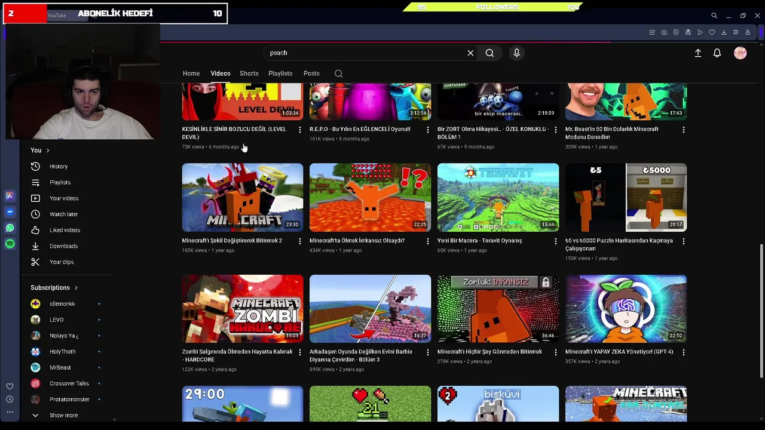765x430 pixels.
Task: Start voice search with the microphone icon
Action: [517, 53]
